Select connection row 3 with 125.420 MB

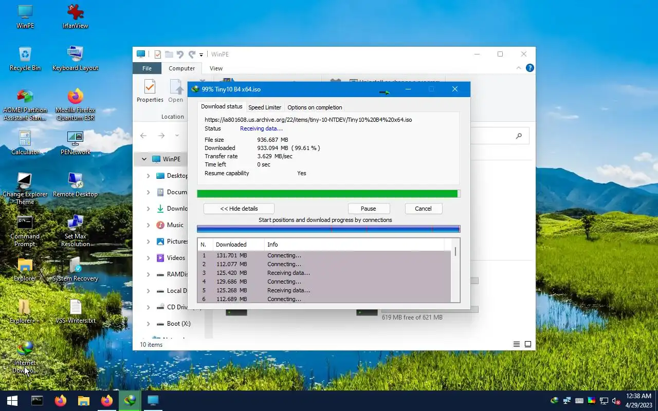(324, 273)
